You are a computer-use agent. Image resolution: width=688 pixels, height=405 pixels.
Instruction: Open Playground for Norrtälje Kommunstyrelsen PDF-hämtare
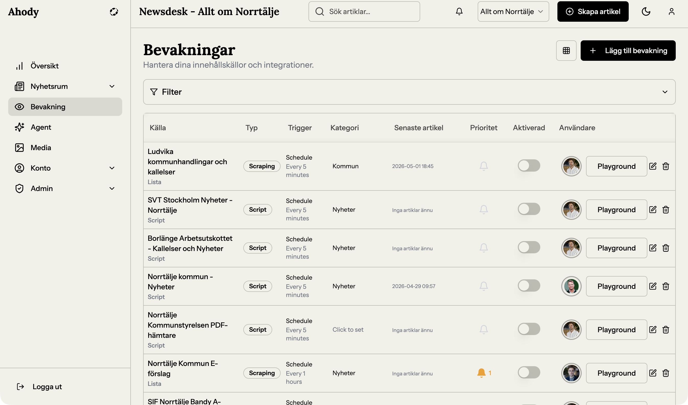click(616, 329)
